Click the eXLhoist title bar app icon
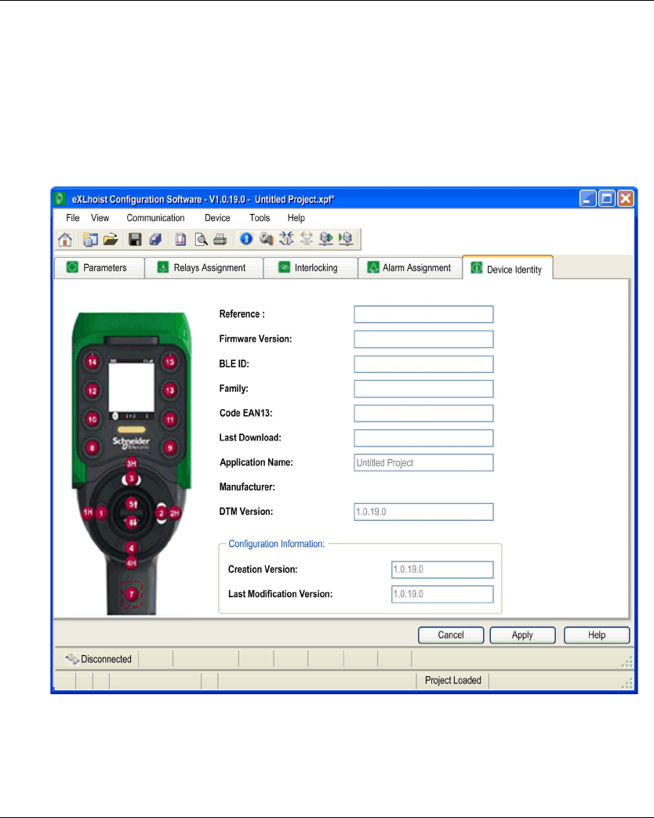The image size is (654, 818). tap(60, 199)
